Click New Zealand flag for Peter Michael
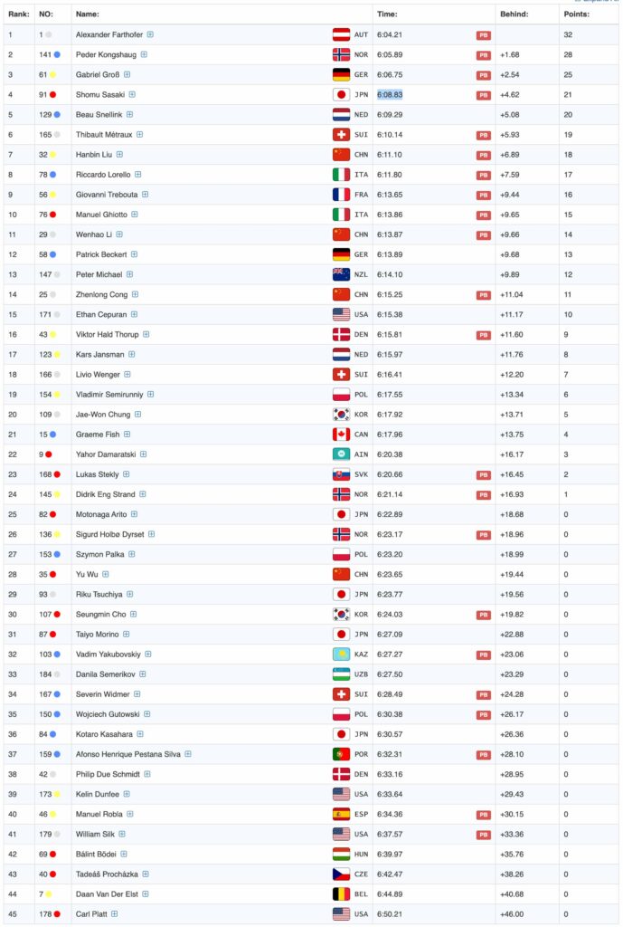The image size is (623, 927). coord(341,274)
